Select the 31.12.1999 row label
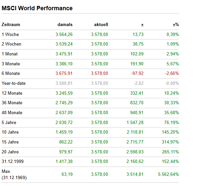 tap(12, 162)
